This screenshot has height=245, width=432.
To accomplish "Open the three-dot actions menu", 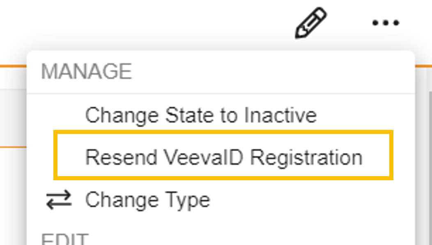I will pos(386,23).
